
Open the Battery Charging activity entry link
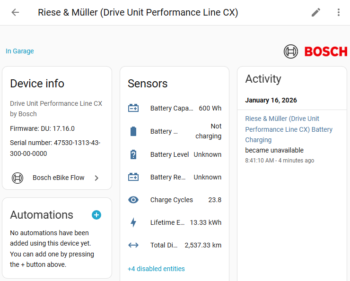coord(289,129)
